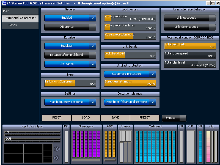Adjust the Steepness strength slider
The width and height of the screenshot is (220, 165).
pyautogui.click(x=130, y=83)
